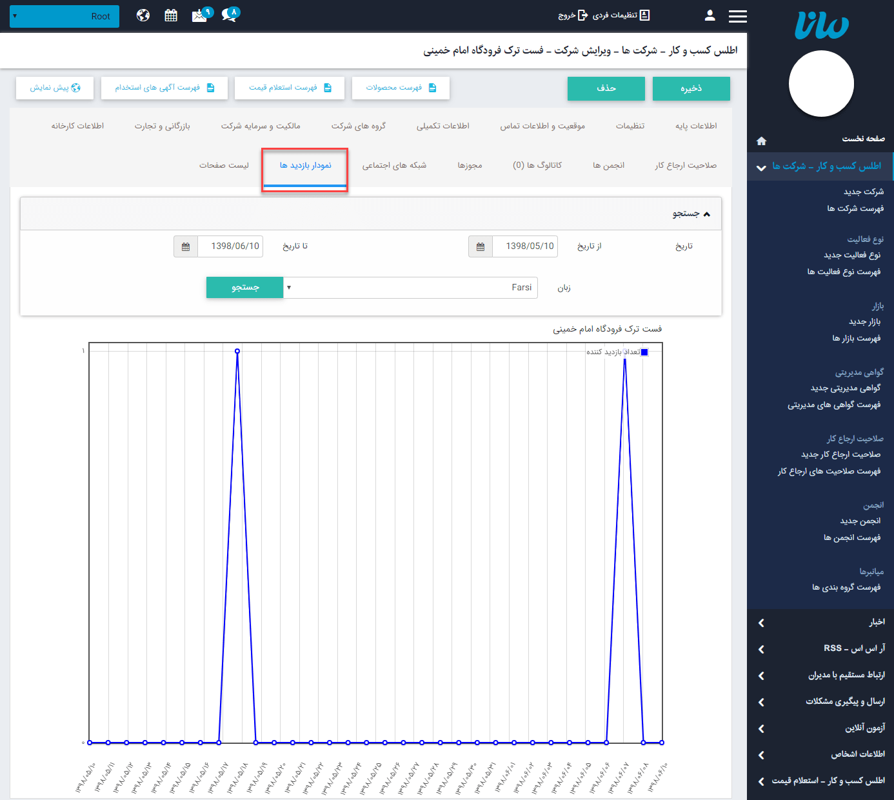
Task: Switch to the اطلاعات پایه tab
Action: [696, 126]
